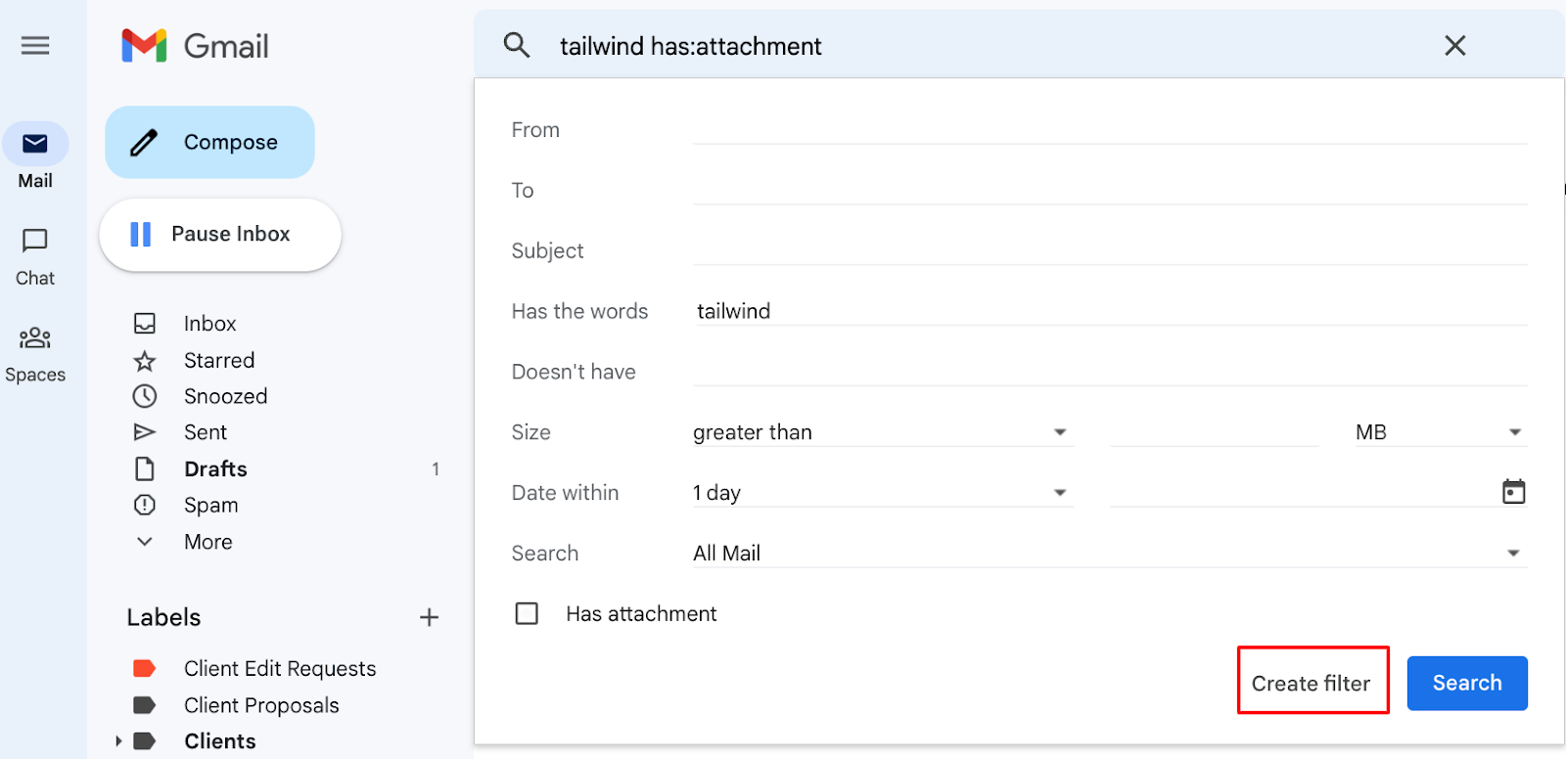Click the Spam warning icon
Screen dimensions: 1566x759
pos(145,506)
